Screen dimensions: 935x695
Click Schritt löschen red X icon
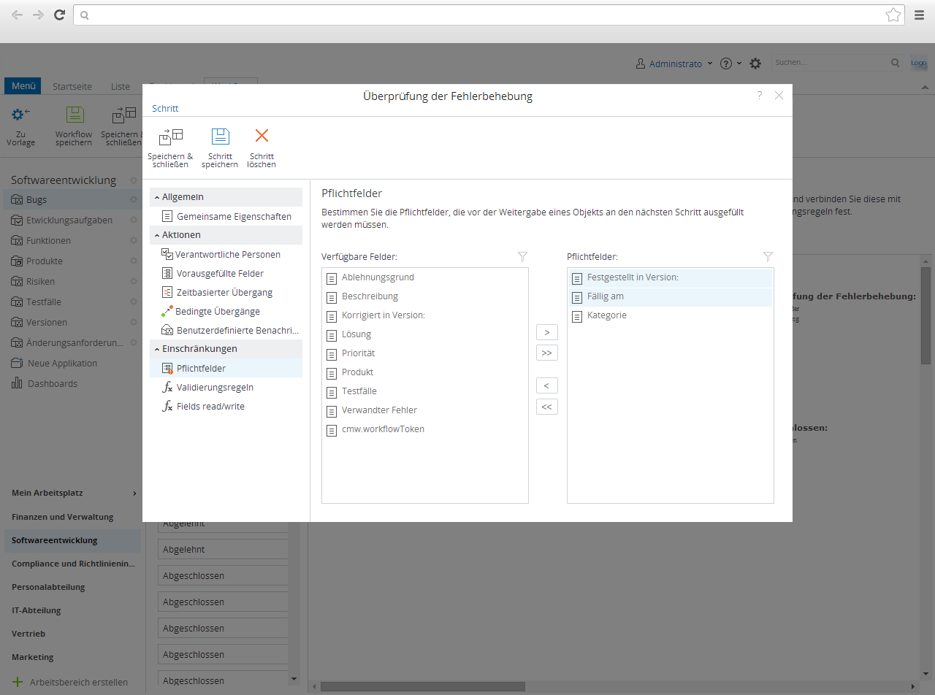[x=262, y=135]
